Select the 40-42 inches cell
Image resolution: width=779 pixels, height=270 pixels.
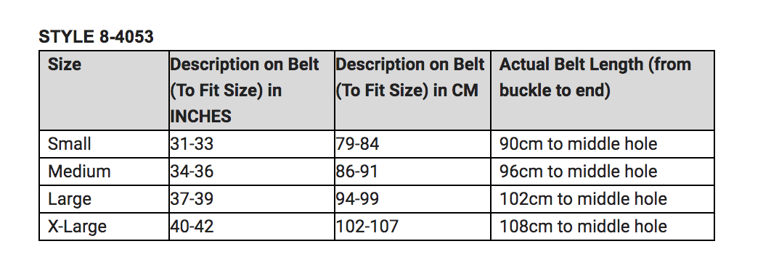252,227
